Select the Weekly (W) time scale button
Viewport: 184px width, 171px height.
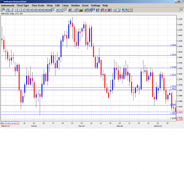click(57, 10)
